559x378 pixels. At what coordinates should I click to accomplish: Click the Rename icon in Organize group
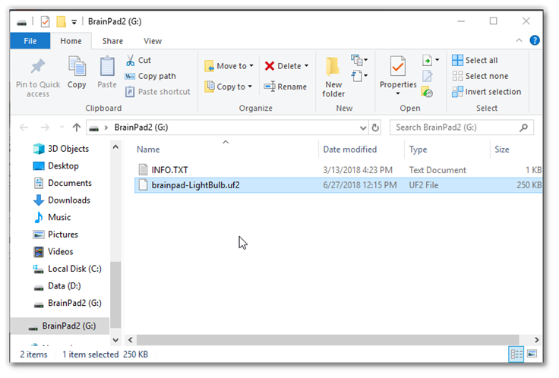(270, 87)
